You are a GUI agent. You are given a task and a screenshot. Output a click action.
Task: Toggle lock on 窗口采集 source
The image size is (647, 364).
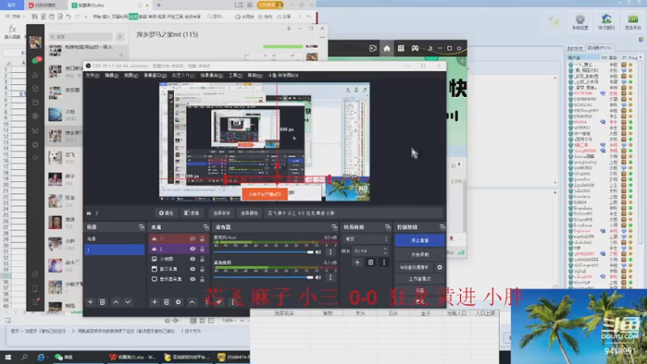tap(202, 269)
